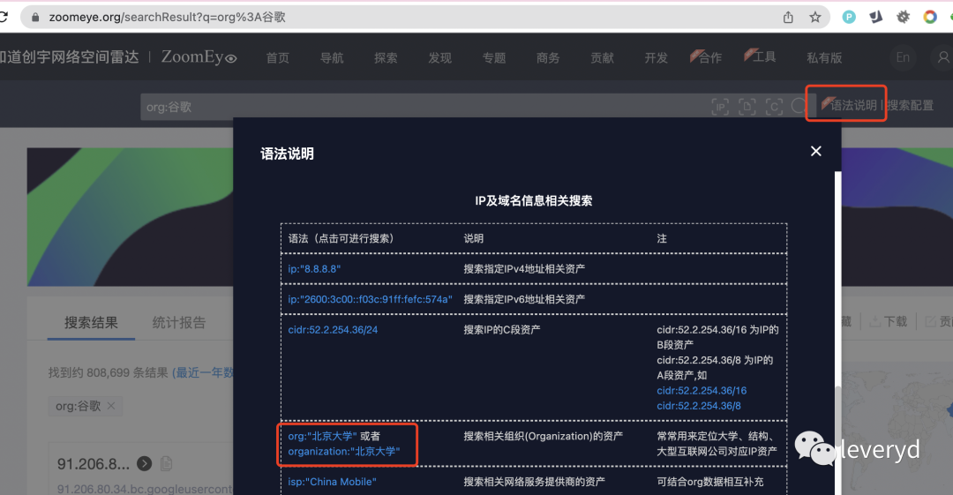Open the 私有版 nav item

pyautogui.click(x=824, y=57)
